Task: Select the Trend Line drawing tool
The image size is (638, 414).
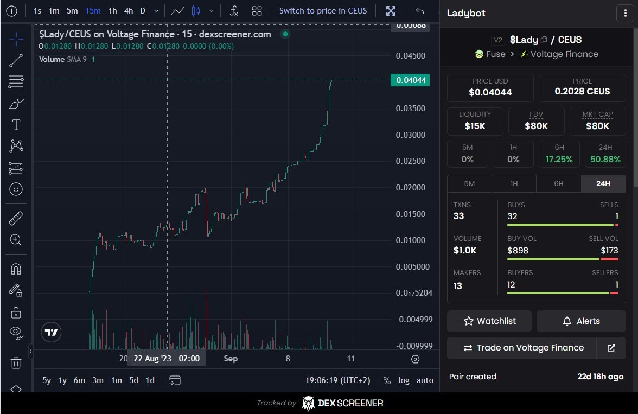Action: click(x=16, y=60)
